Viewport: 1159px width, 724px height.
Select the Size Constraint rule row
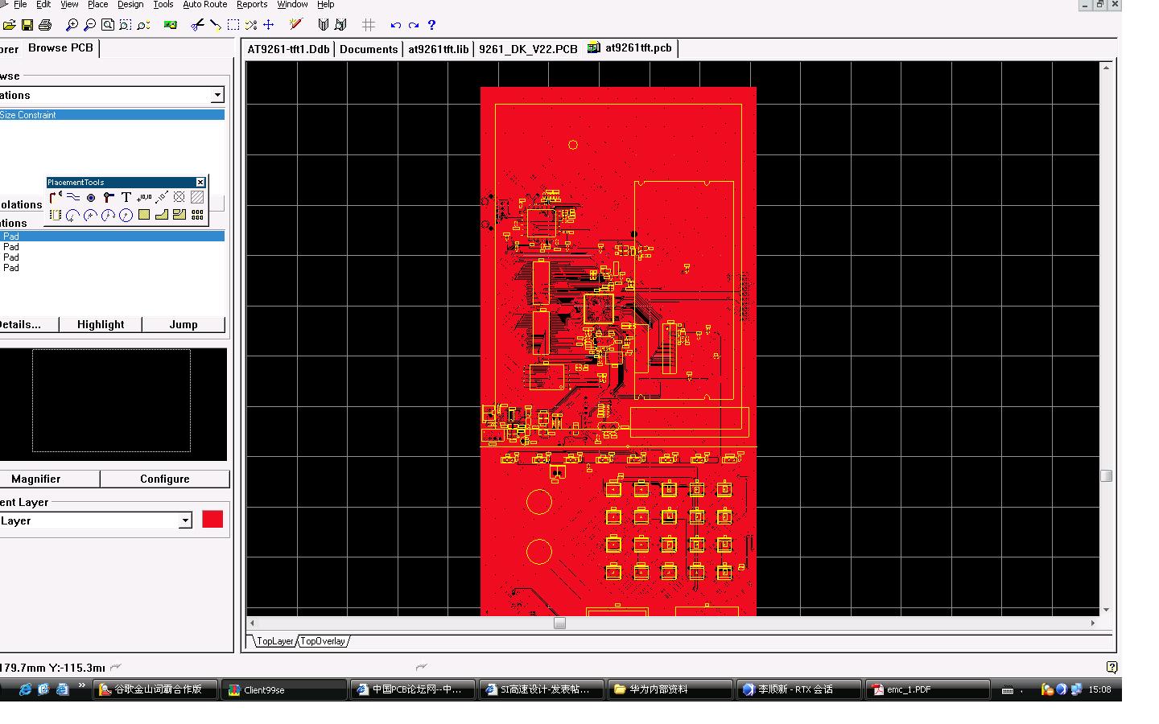pos(112,115)
